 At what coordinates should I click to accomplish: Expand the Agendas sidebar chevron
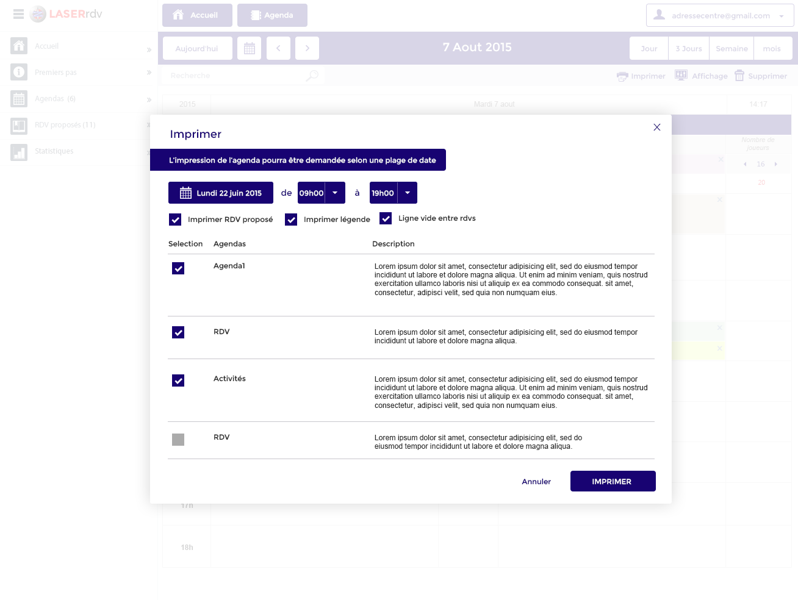(149, 99)
